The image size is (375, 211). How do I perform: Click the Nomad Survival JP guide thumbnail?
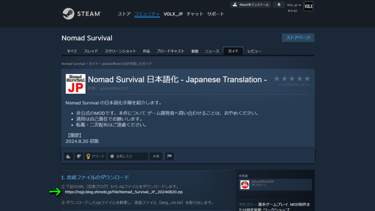coord(75,84)
